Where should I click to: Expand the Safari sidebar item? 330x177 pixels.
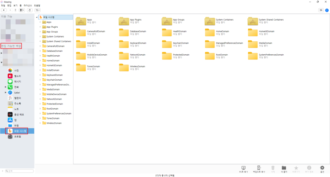[x=5, y=92]
